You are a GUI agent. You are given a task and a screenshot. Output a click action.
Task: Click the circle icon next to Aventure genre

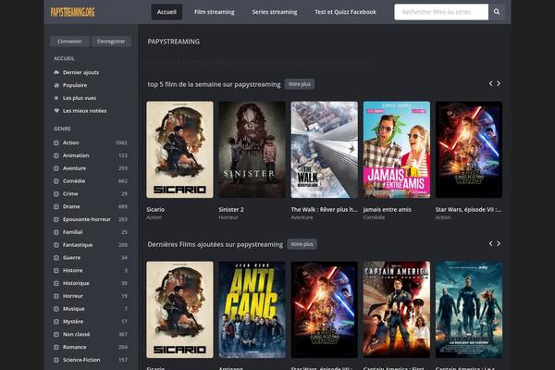click(x=56, y=168)
